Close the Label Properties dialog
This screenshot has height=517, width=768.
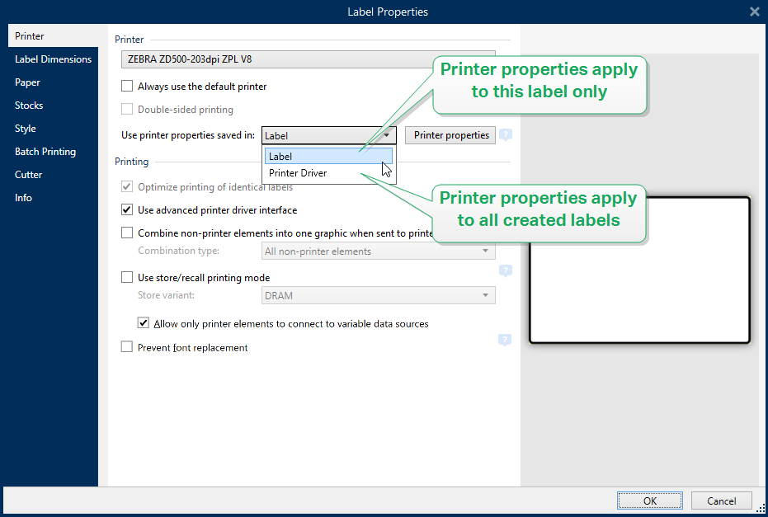(754, 12)
